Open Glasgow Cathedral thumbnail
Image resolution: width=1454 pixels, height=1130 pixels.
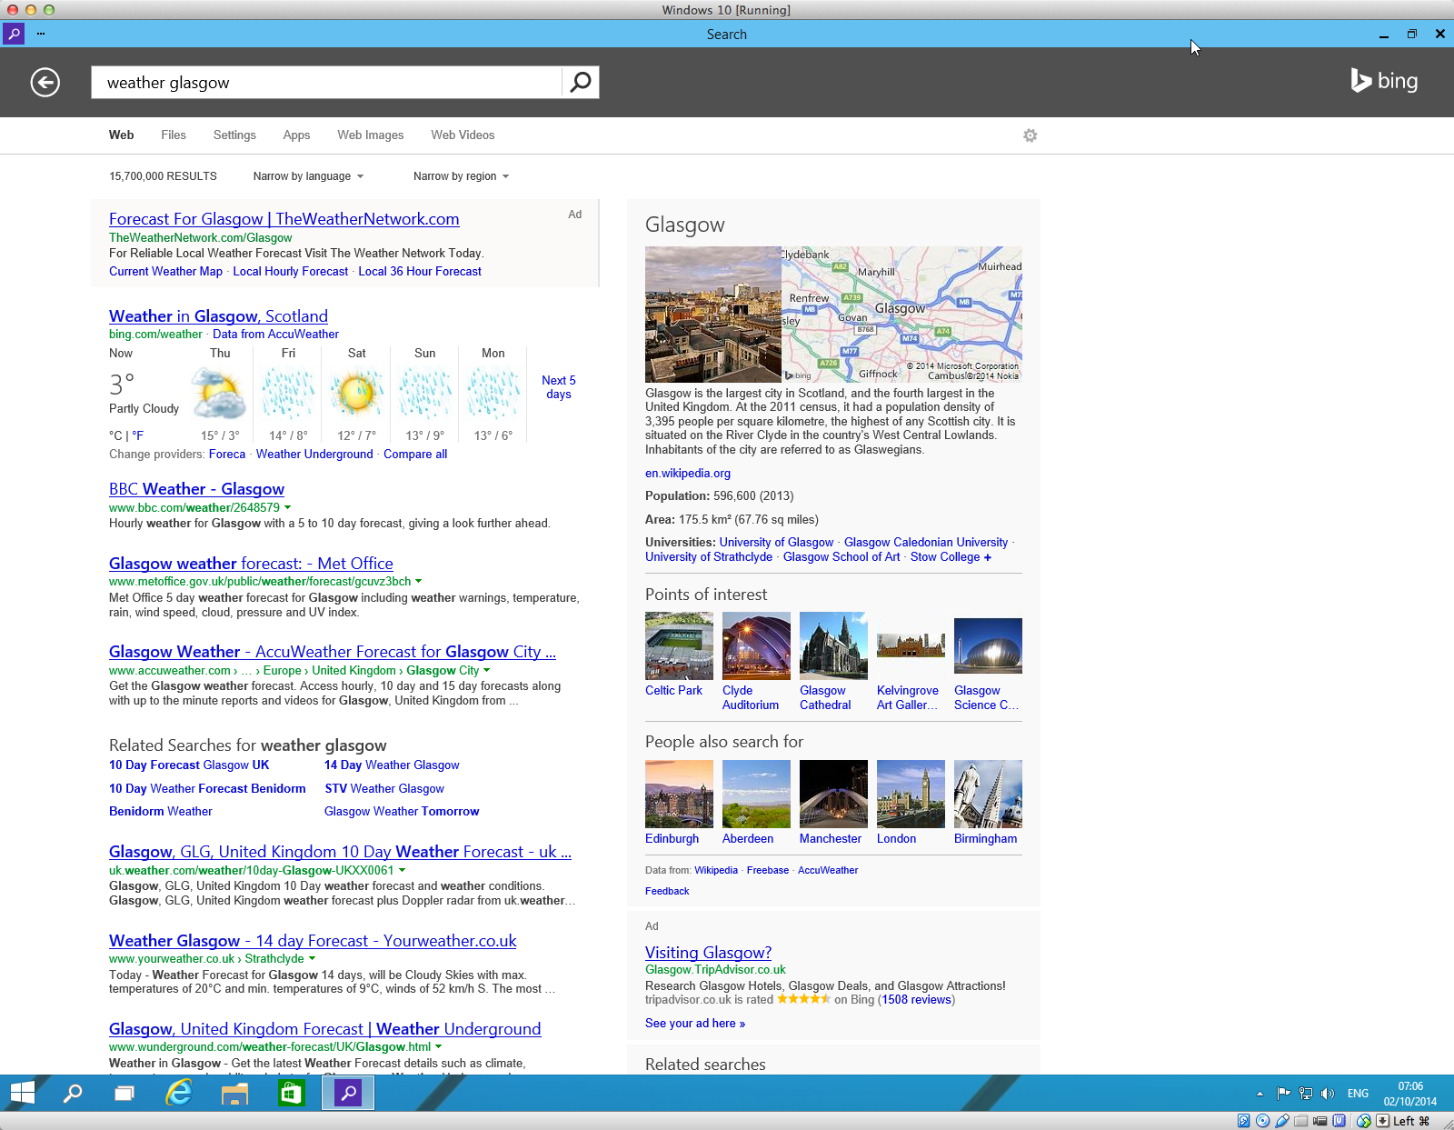[x=833, y=646]
